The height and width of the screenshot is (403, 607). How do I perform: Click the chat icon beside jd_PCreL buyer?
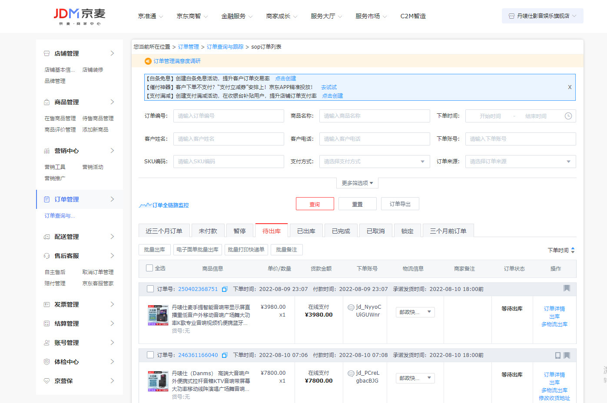pyautogui.click(x=351, y=373)
